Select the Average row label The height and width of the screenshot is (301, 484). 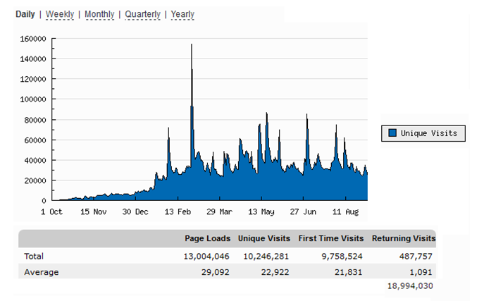click(41, 271)
